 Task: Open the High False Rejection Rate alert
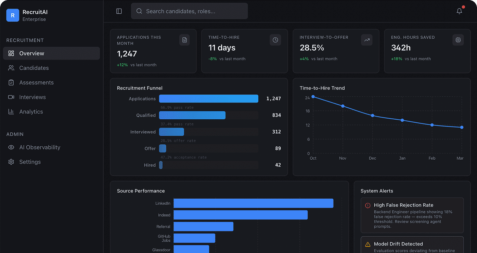click(412, 215)
